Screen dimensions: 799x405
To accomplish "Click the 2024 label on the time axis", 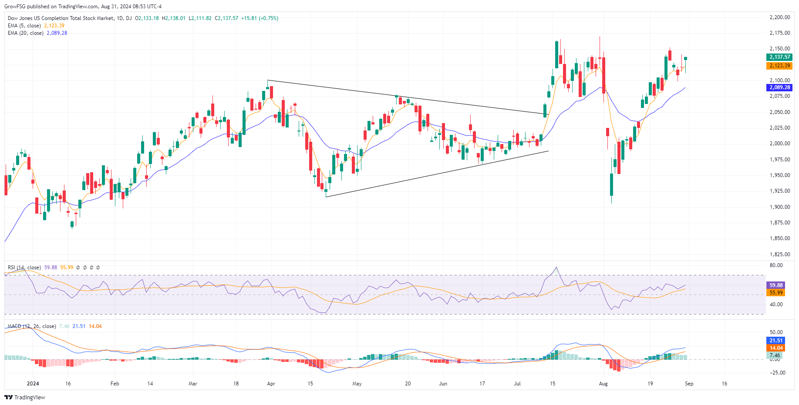I will pyautogui.click(x=33, y=384).
